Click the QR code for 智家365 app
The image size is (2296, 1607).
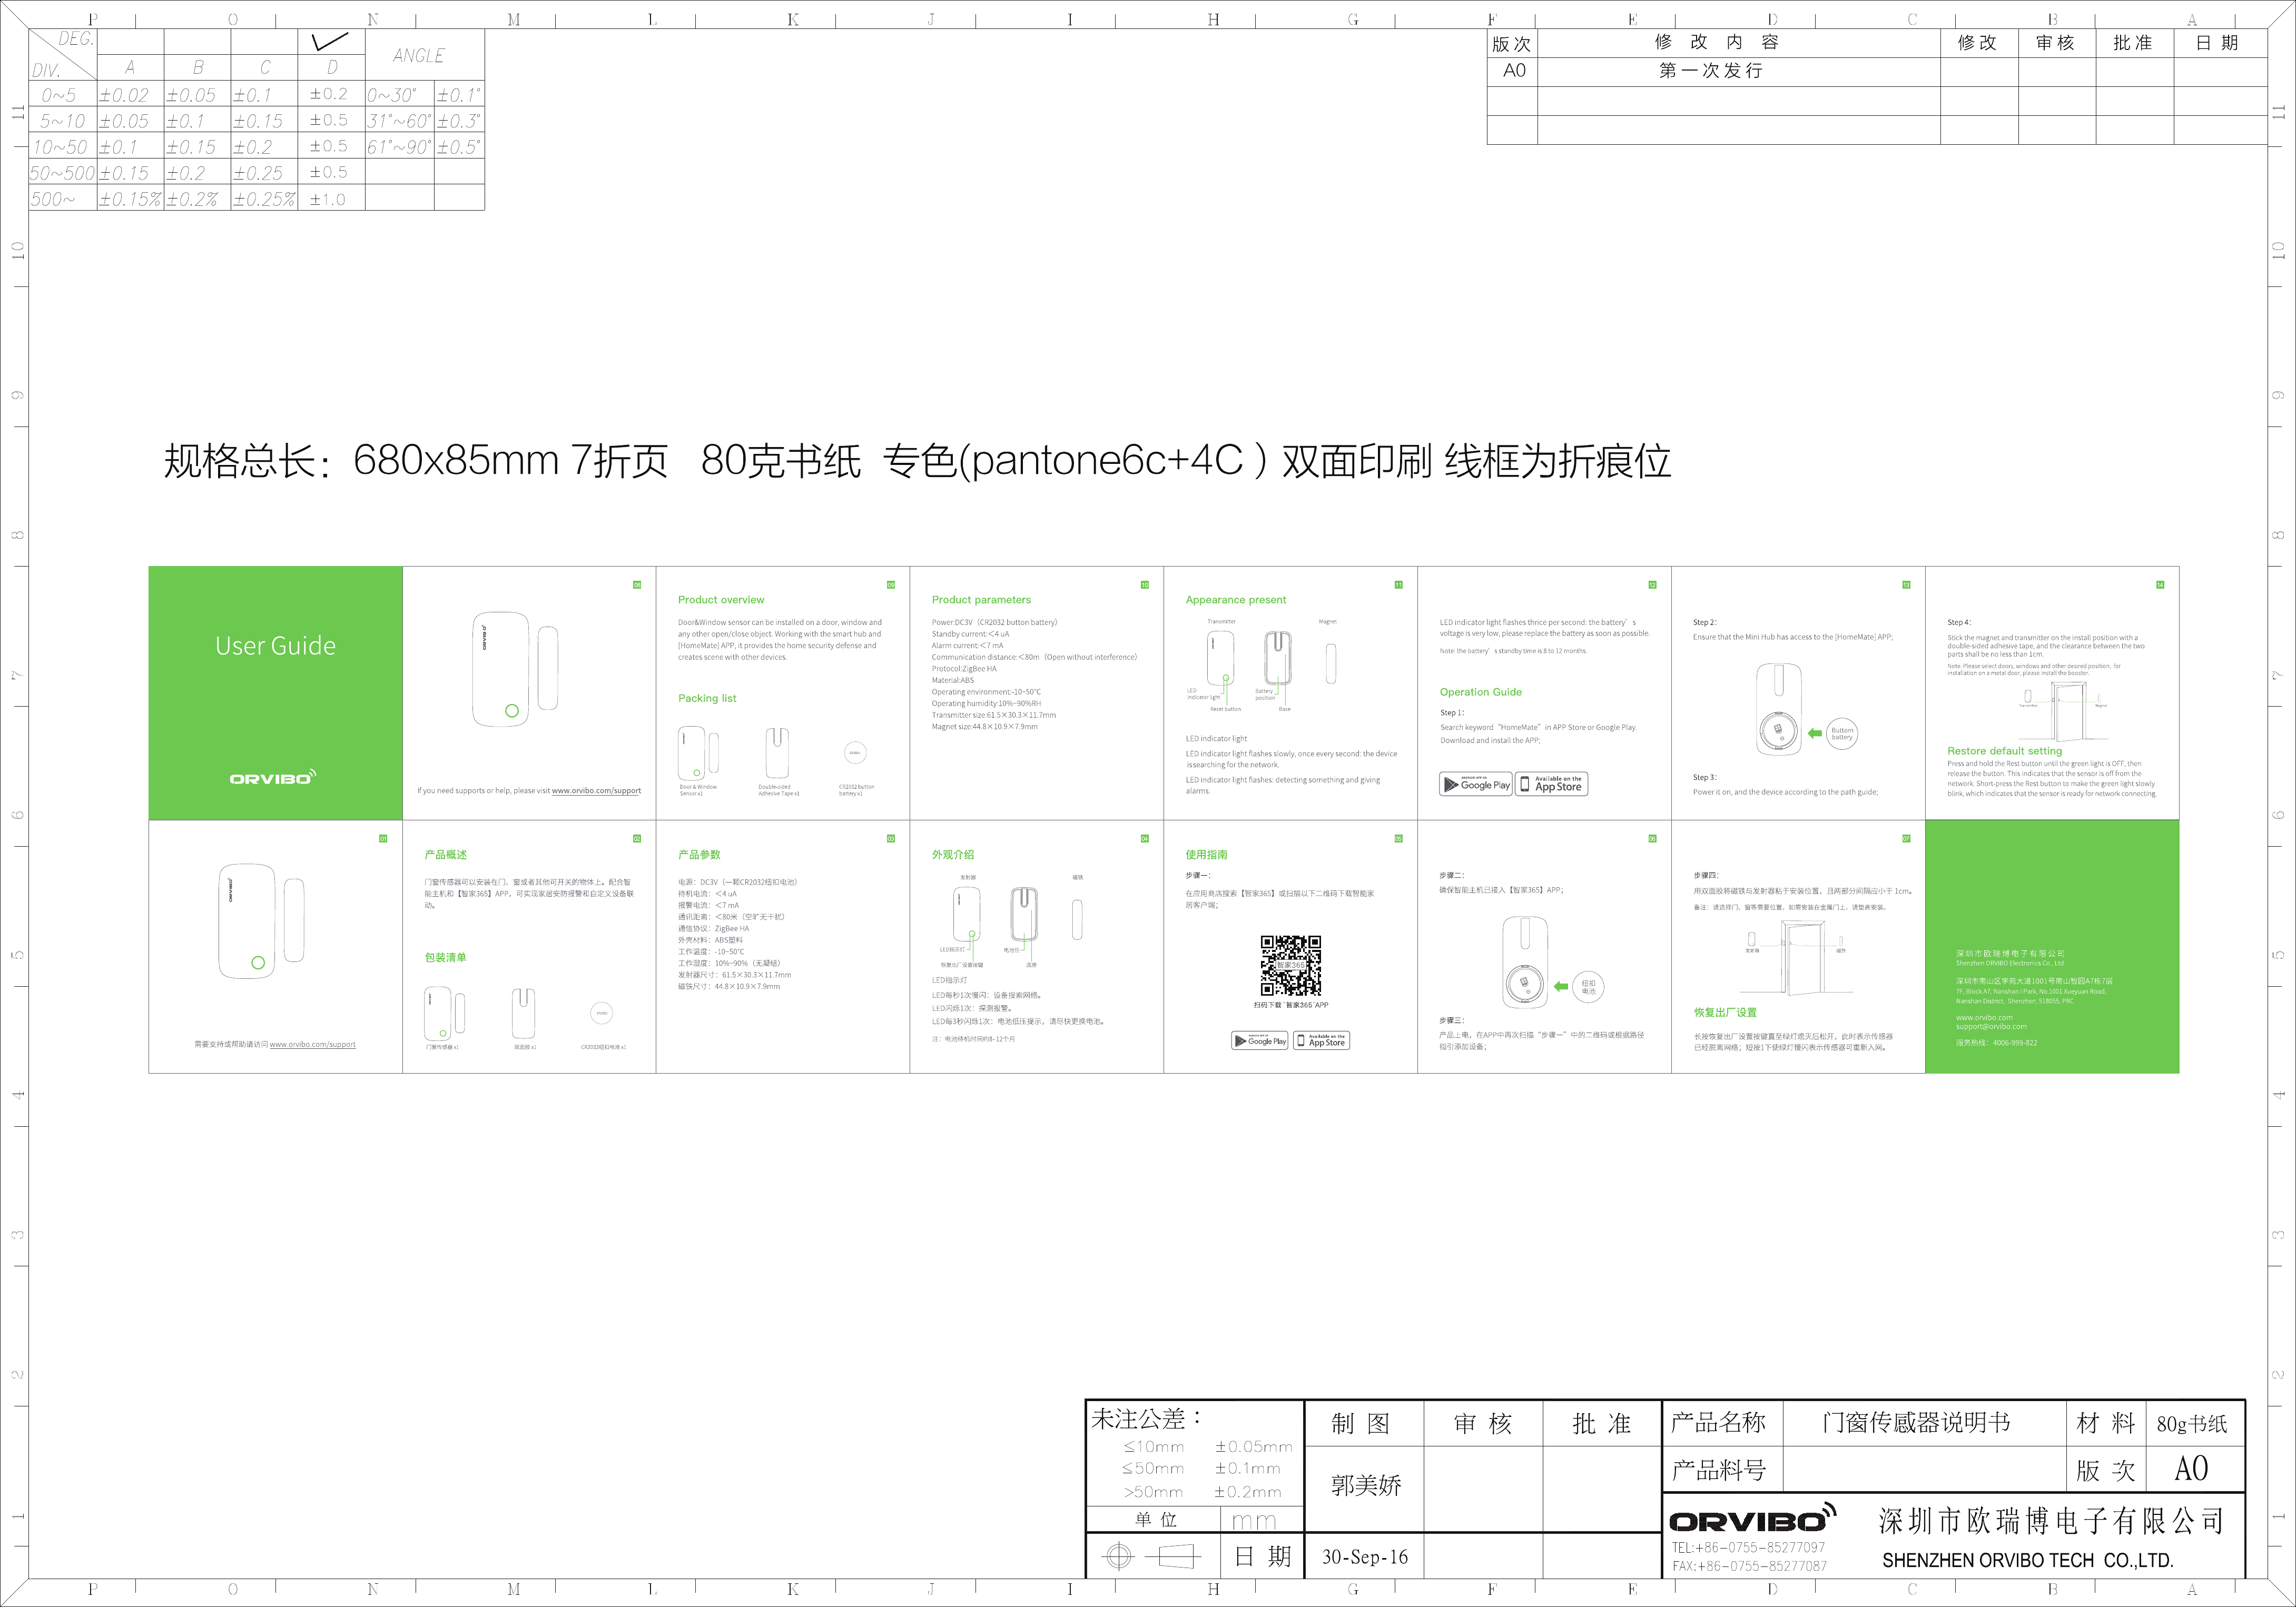(1290, 965)
